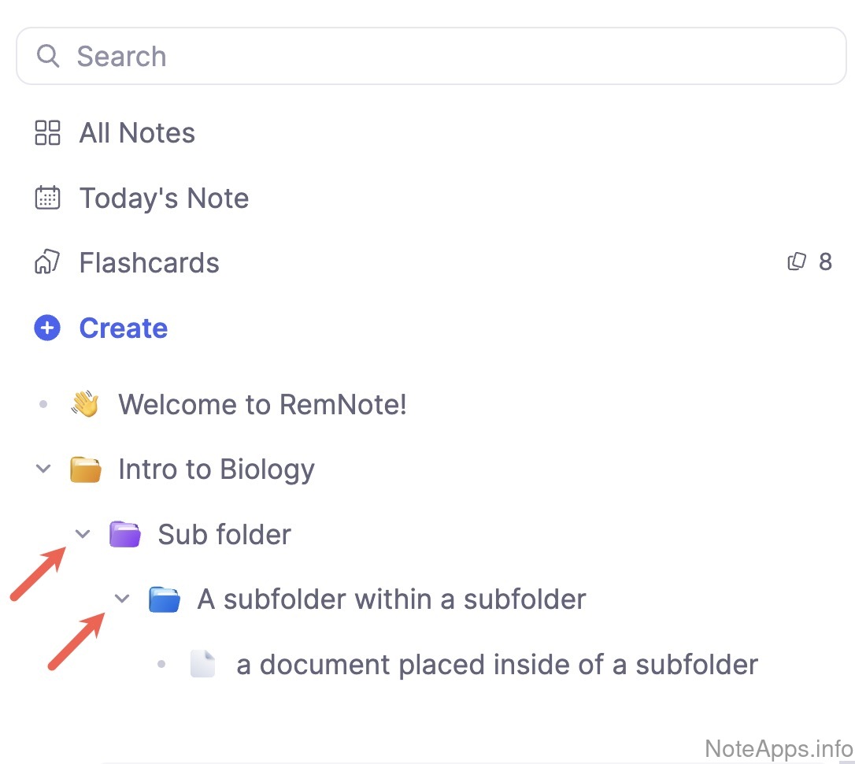Click the orange Intro to Biology folder icon
This screenshot has height=764, width=855.
tap(85, 469)
